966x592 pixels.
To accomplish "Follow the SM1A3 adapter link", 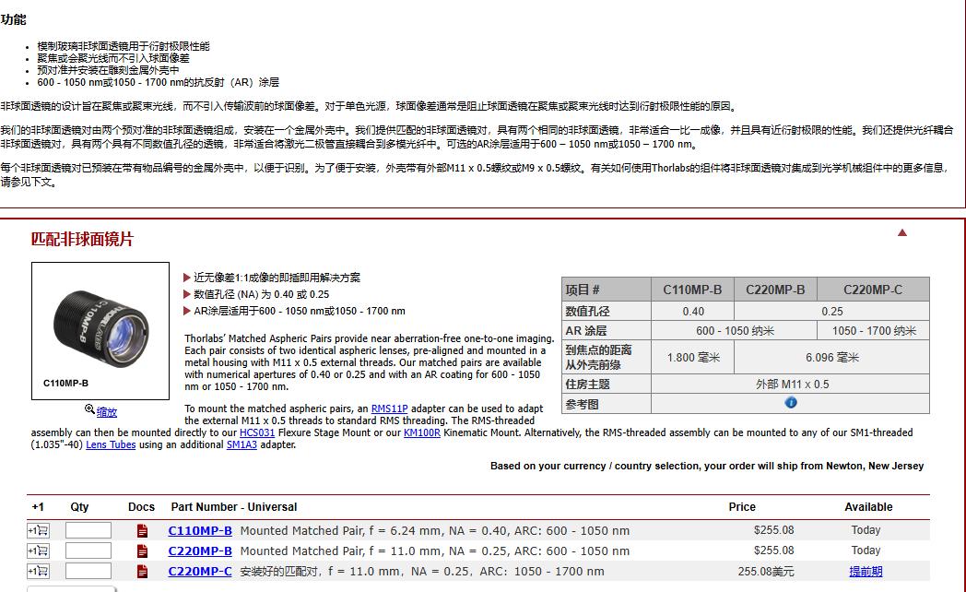I will point(241,444).
